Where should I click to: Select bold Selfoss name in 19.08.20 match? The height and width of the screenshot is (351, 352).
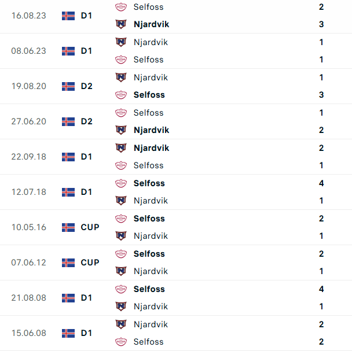(149, 95)
